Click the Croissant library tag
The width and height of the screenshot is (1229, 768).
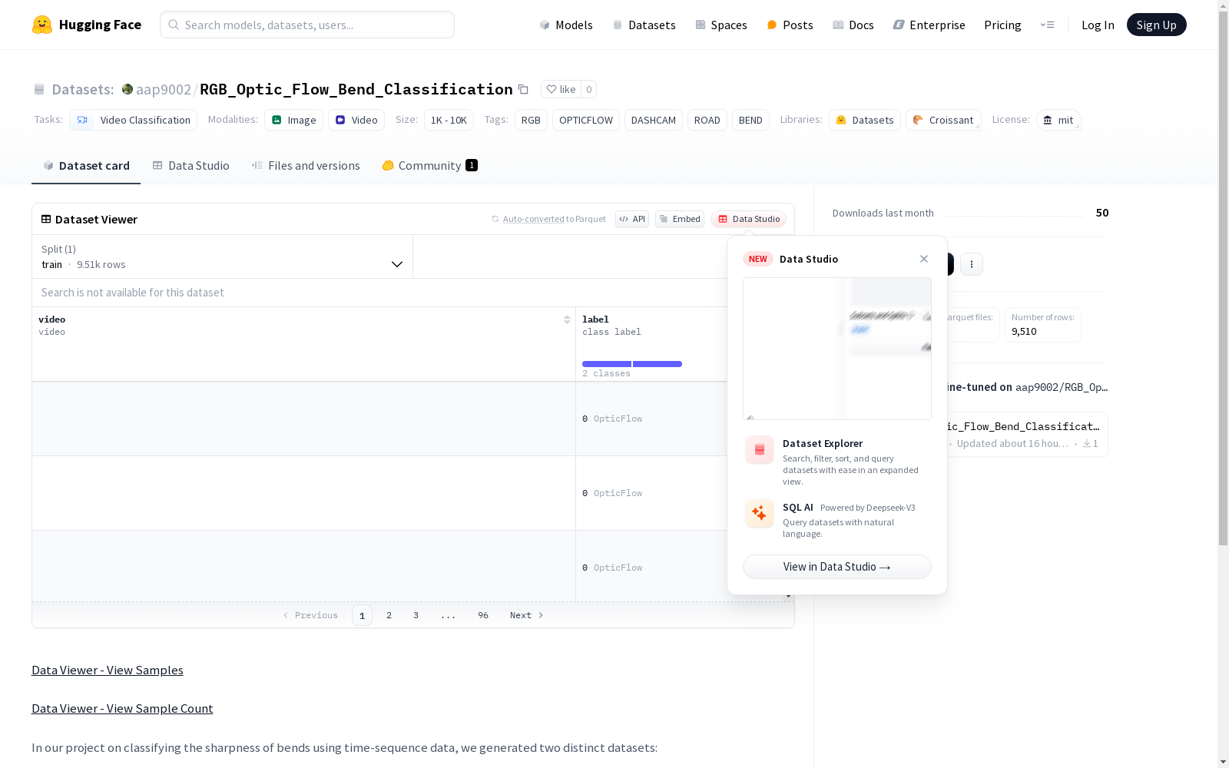click(943, 120)
